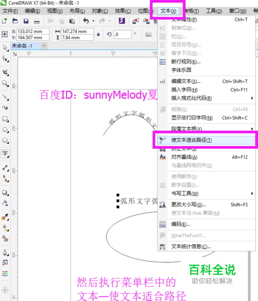Click the Save disk icon
This screenshot has width=258, height=301.
coord(26,21)
